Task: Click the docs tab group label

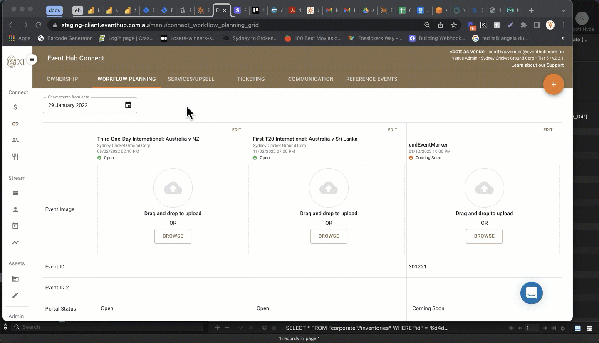Action: click(x=54, y=10)
